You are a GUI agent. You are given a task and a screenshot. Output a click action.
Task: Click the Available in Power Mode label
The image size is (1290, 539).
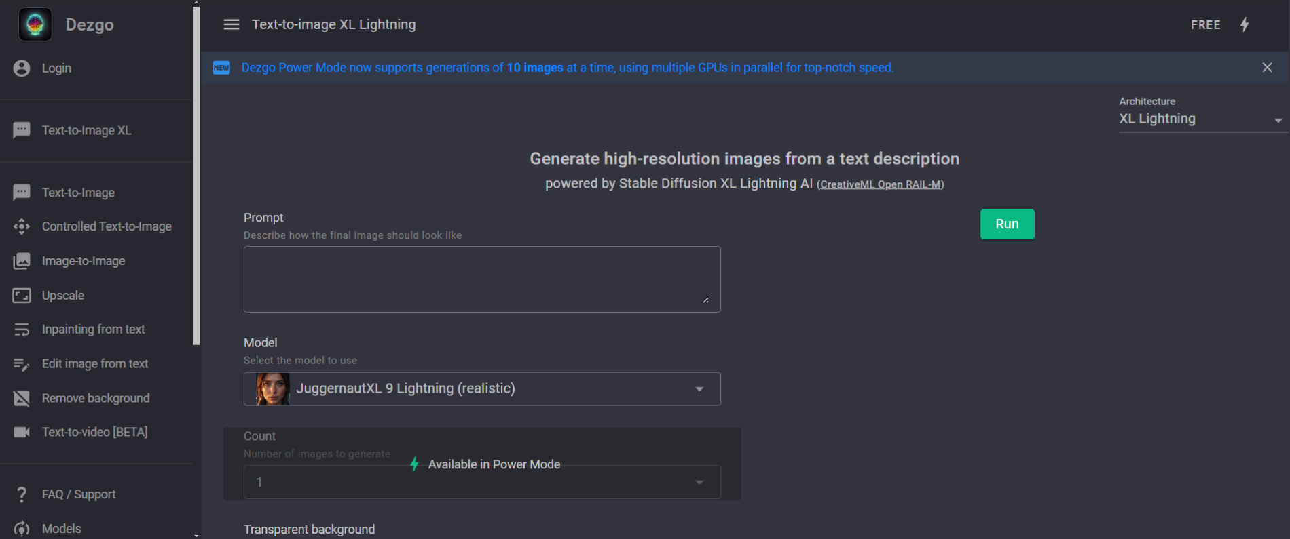(494, 464)
